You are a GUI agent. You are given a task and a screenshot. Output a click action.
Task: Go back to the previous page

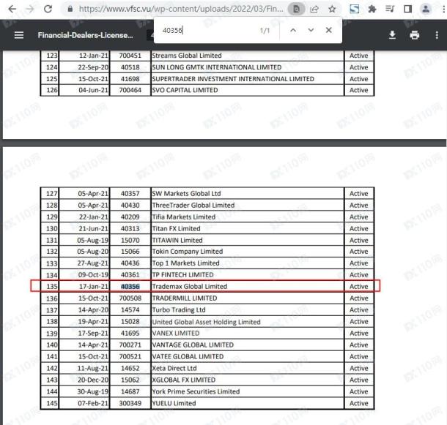coord(12,9)
